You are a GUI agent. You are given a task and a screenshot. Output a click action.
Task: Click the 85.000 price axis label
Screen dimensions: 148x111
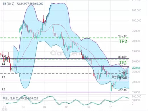(x=136, y=51)
